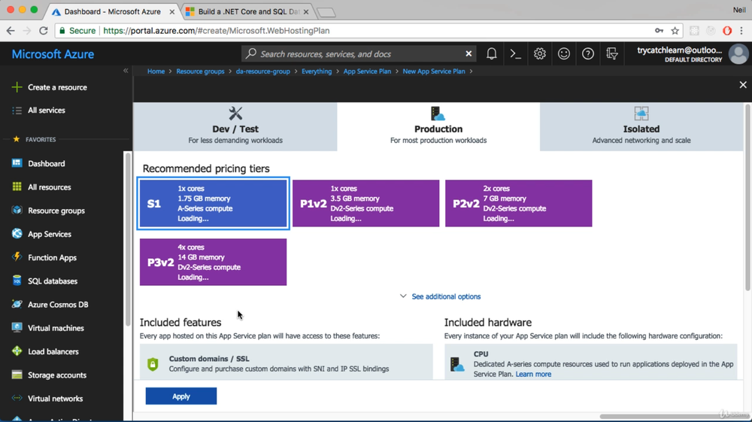The height and width of the screenshot is (422, 752).
Task: Click the Microsoft Azure logo text
Action: (53, 54)
